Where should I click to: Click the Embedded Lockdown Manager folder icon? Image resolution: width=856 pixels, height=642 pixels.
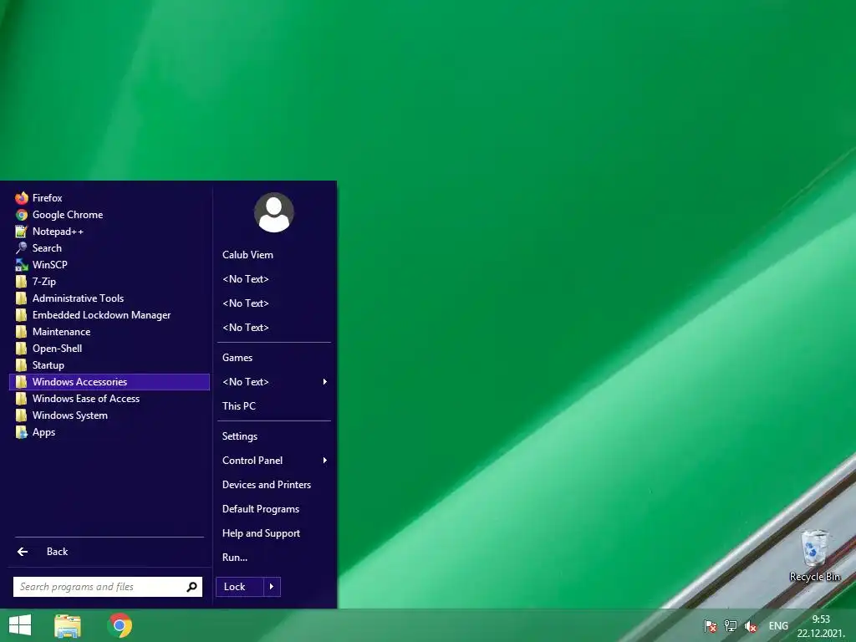click(21, 315)
